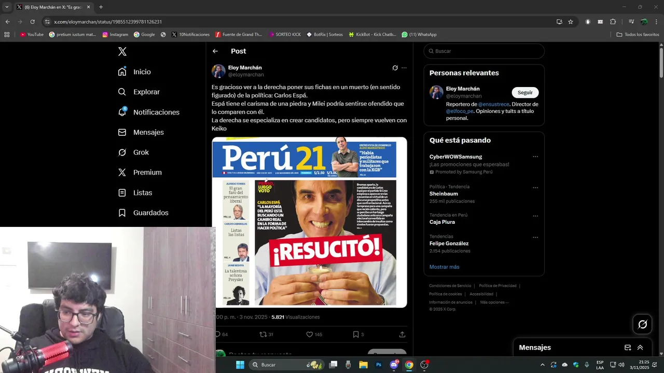Open the post's three-dot more menu
Viewport: 664px width, 373px height.
click(x=404, y=68)
